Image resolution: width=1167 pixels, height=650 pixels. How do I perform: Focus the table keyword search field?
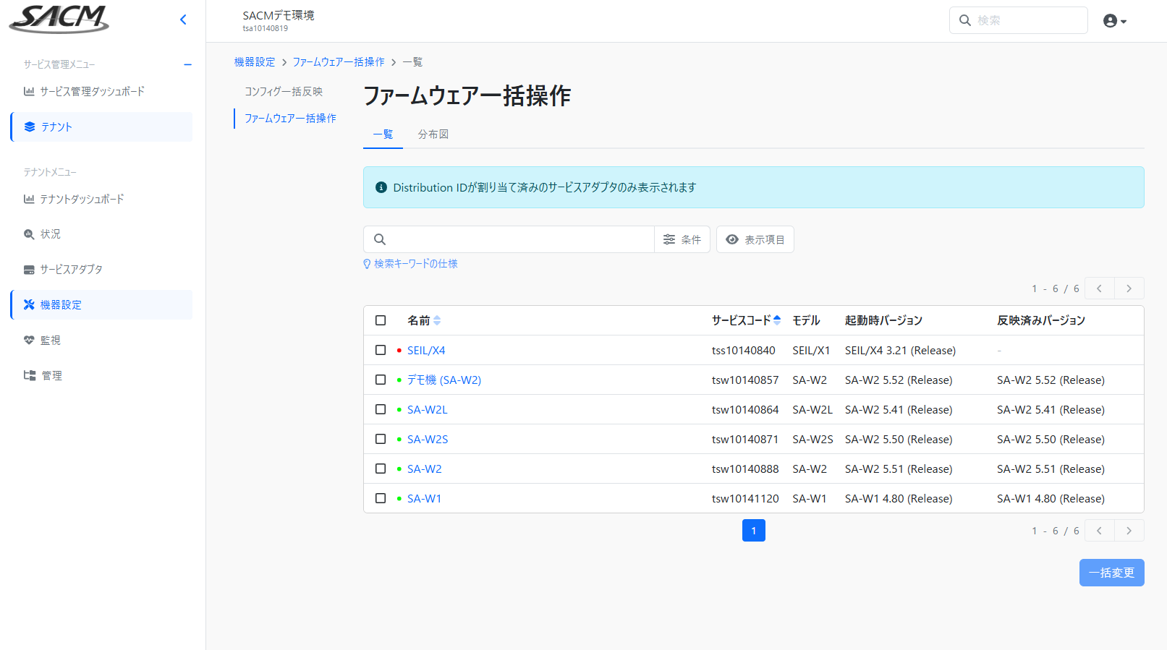point(509,239)
